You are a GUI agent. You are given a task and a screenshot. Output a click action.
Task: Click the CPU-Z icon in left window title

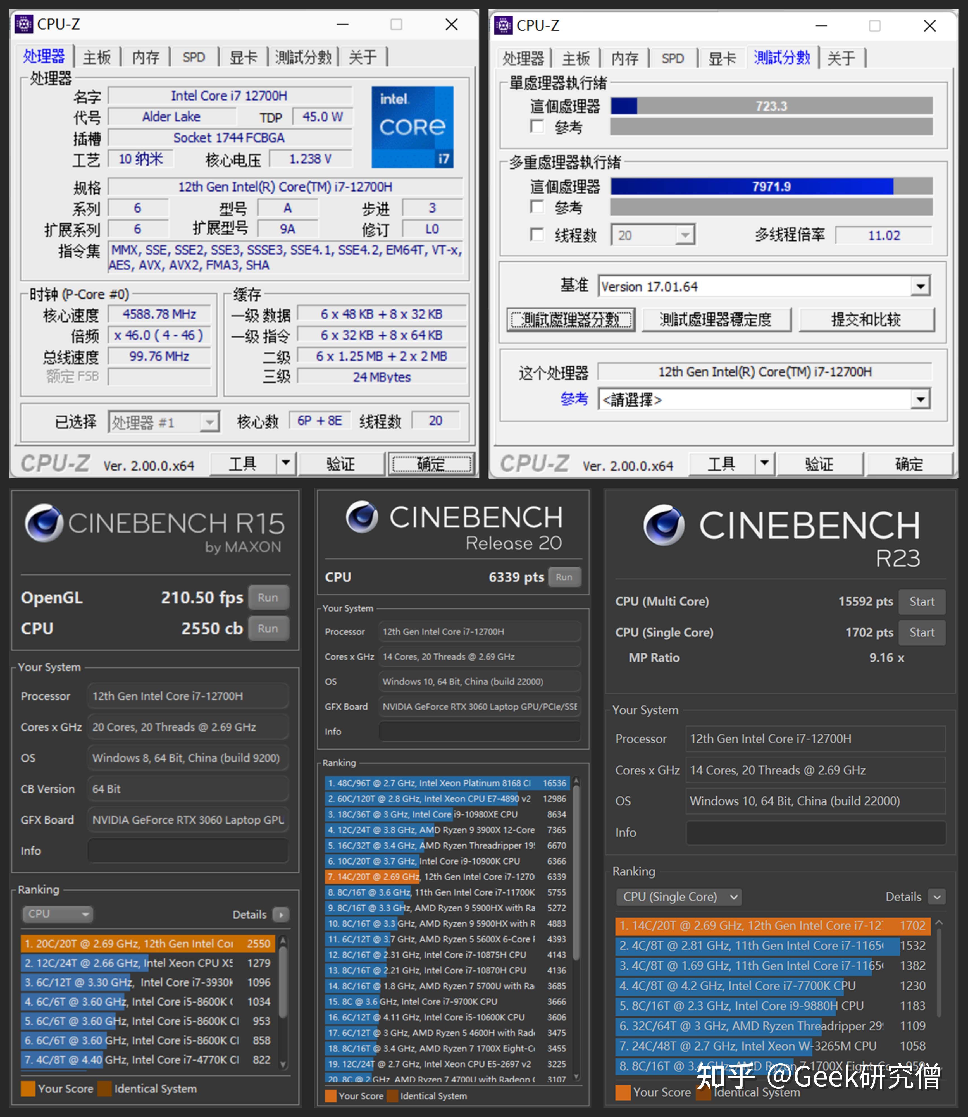pos(24,24)
